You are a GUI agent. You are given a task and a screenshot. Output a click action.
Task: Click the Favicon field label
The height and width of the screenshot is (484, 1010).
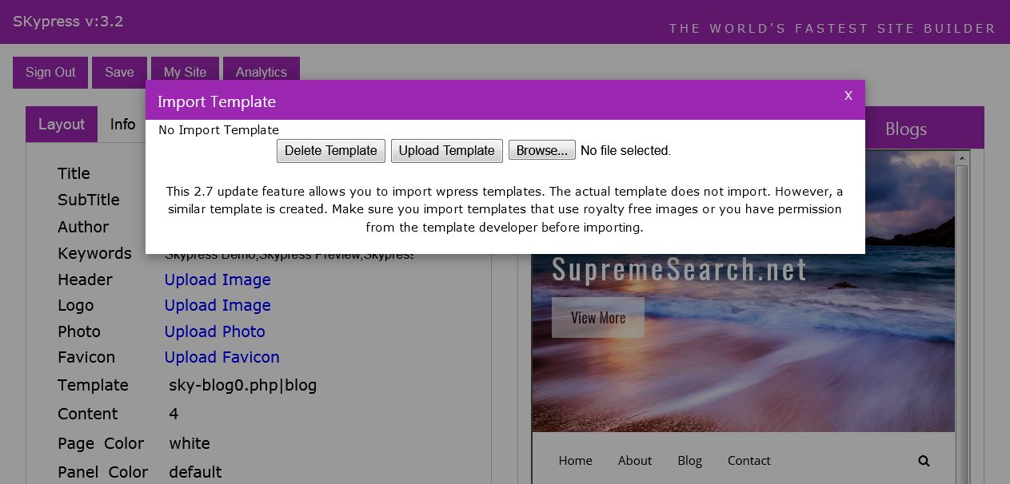pos(86,357)
